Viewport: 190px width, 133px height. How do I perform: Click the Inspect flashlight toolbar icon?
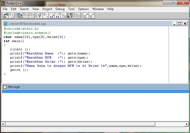[x=64, y=15]
